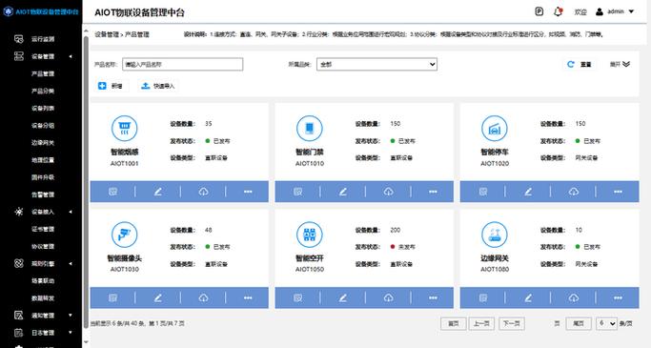651x348 pixels.
Task: Click cloud upload icon on 智能空开 card
Action: point(388,297)
